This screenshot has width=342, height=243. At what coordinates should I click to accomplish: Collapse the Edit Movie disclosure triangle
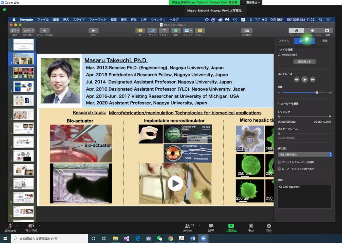[279, 103]
